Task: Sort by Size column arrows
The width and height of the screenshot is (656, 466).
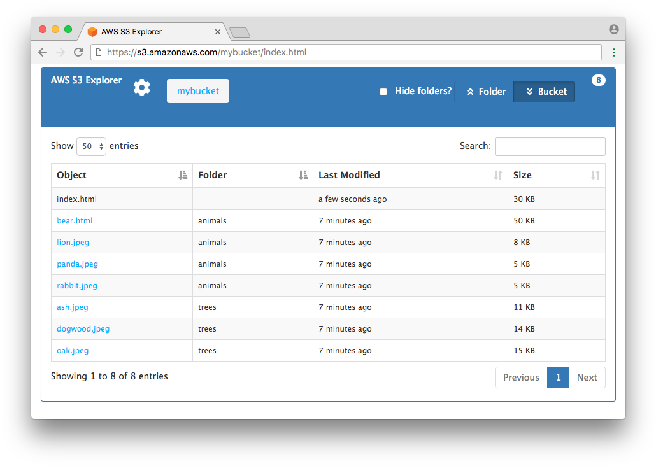Action: click(595, 175)
